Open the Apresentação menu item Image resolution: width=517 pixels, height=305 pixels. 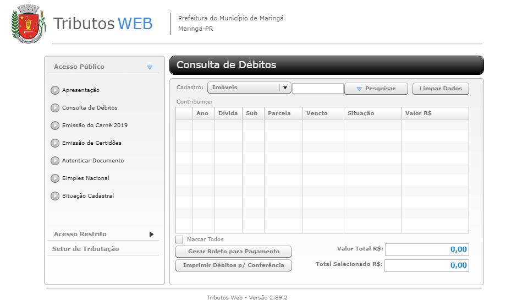coord(81,90)
